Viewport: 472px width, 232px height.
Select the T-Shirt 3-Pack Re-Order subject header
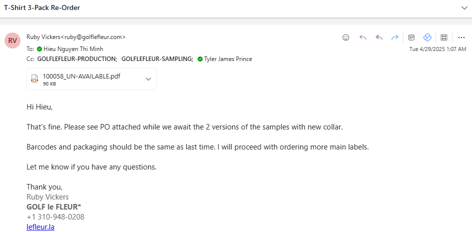(x=42, y=8)
